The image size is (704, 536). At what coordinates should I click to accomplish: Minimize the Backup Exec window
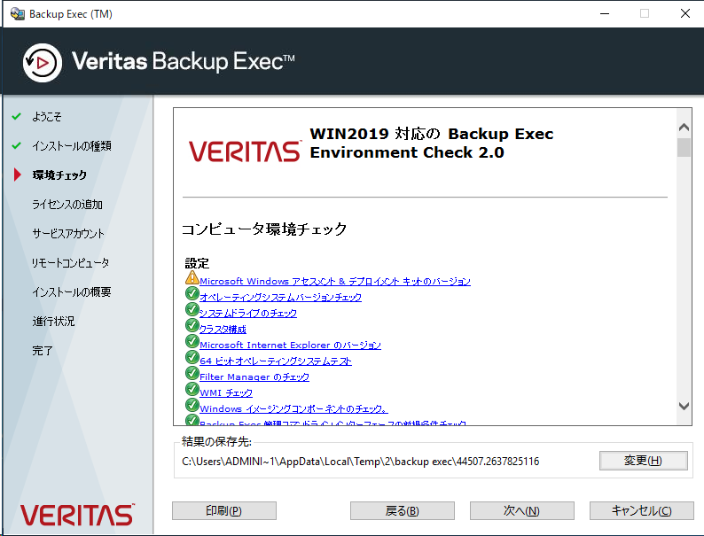point(605,13)
